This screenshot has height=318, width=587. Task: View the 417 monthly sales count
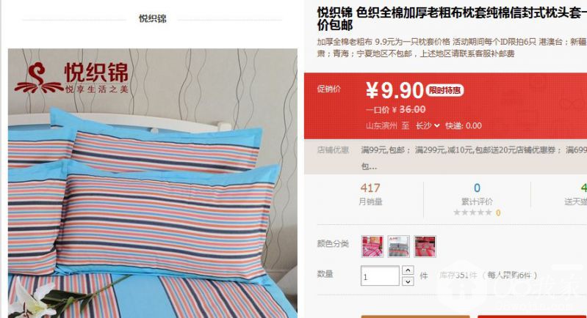[x=370, y=188]
